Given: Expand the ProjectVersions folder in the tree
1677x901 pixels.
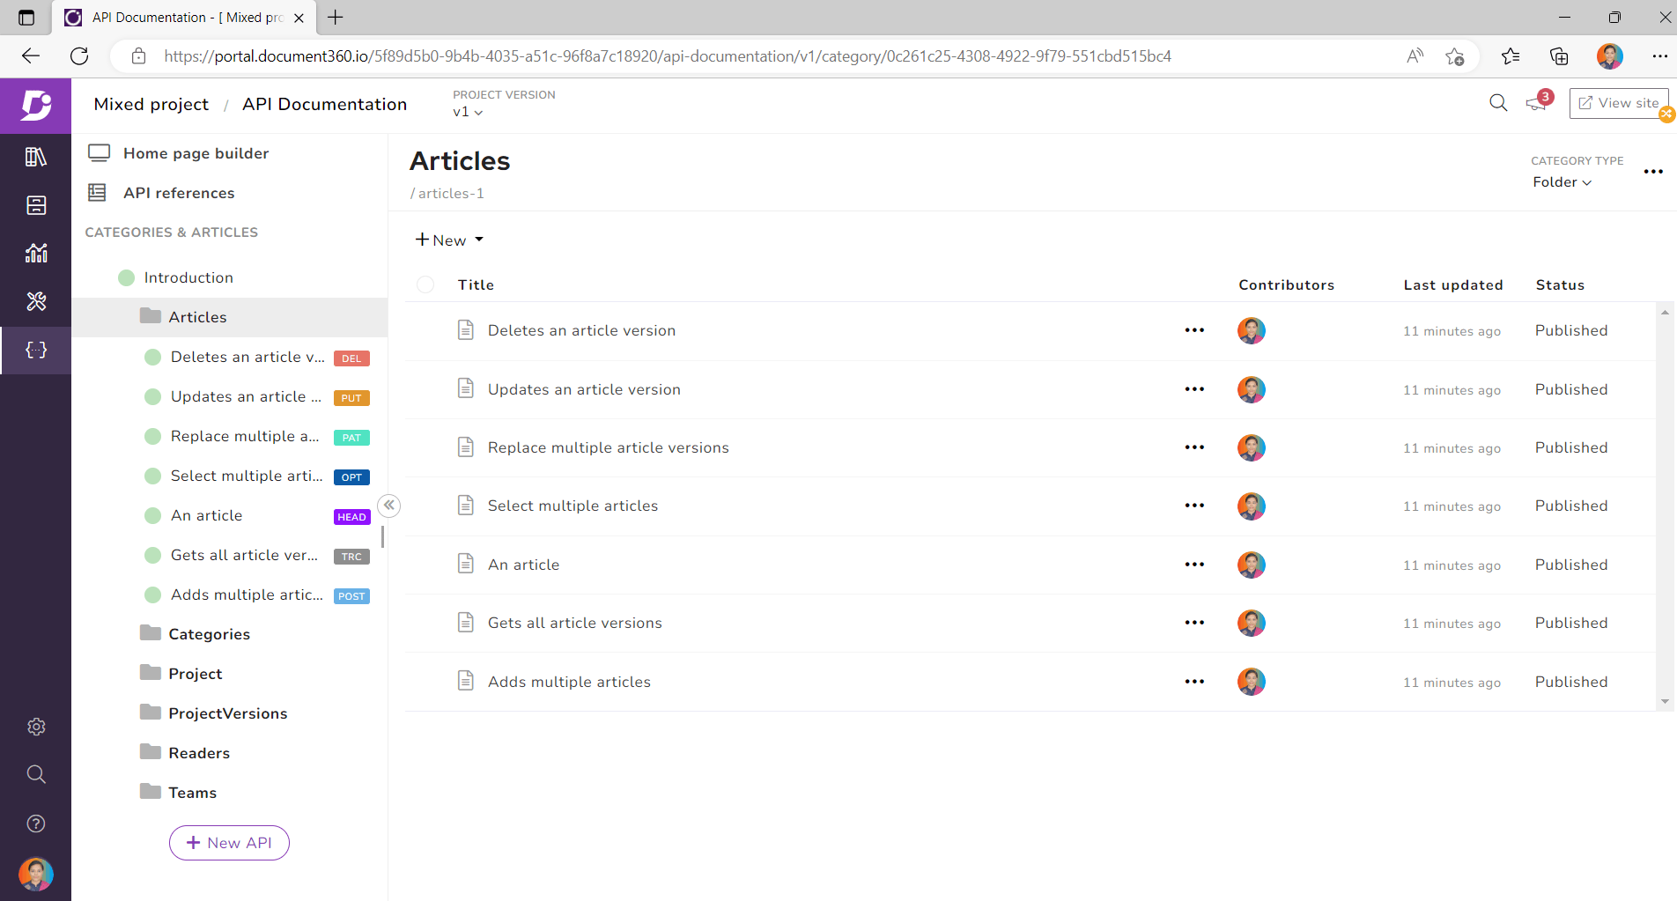Looking at the screenshot, I should (x=213, y=713).
